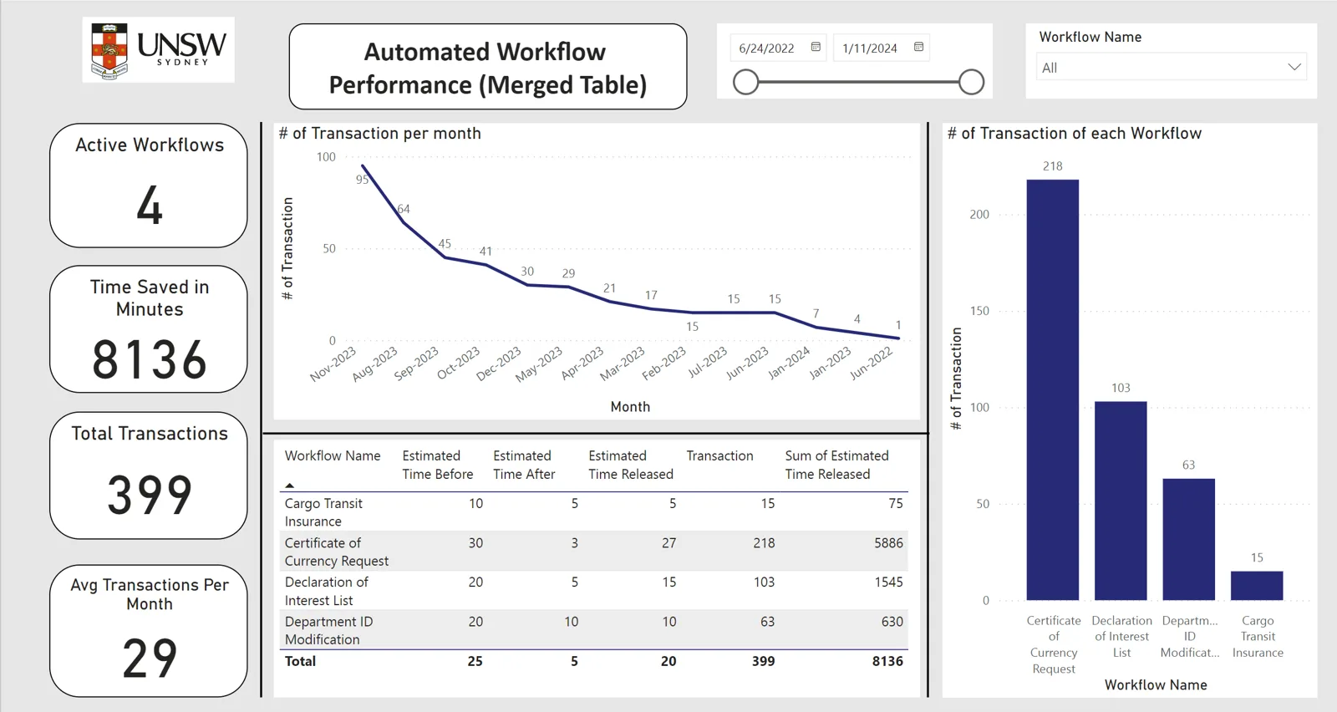The width and height of the screenshot is (1337, 712).
Task: Click the Total row label in table
Action: tap(300, 661)
